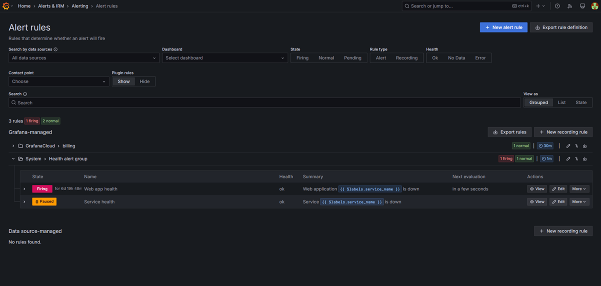Switch View as to List

point(562,103)
